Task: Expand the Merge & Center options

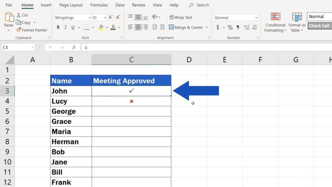Action: click(x=207, y=28)
